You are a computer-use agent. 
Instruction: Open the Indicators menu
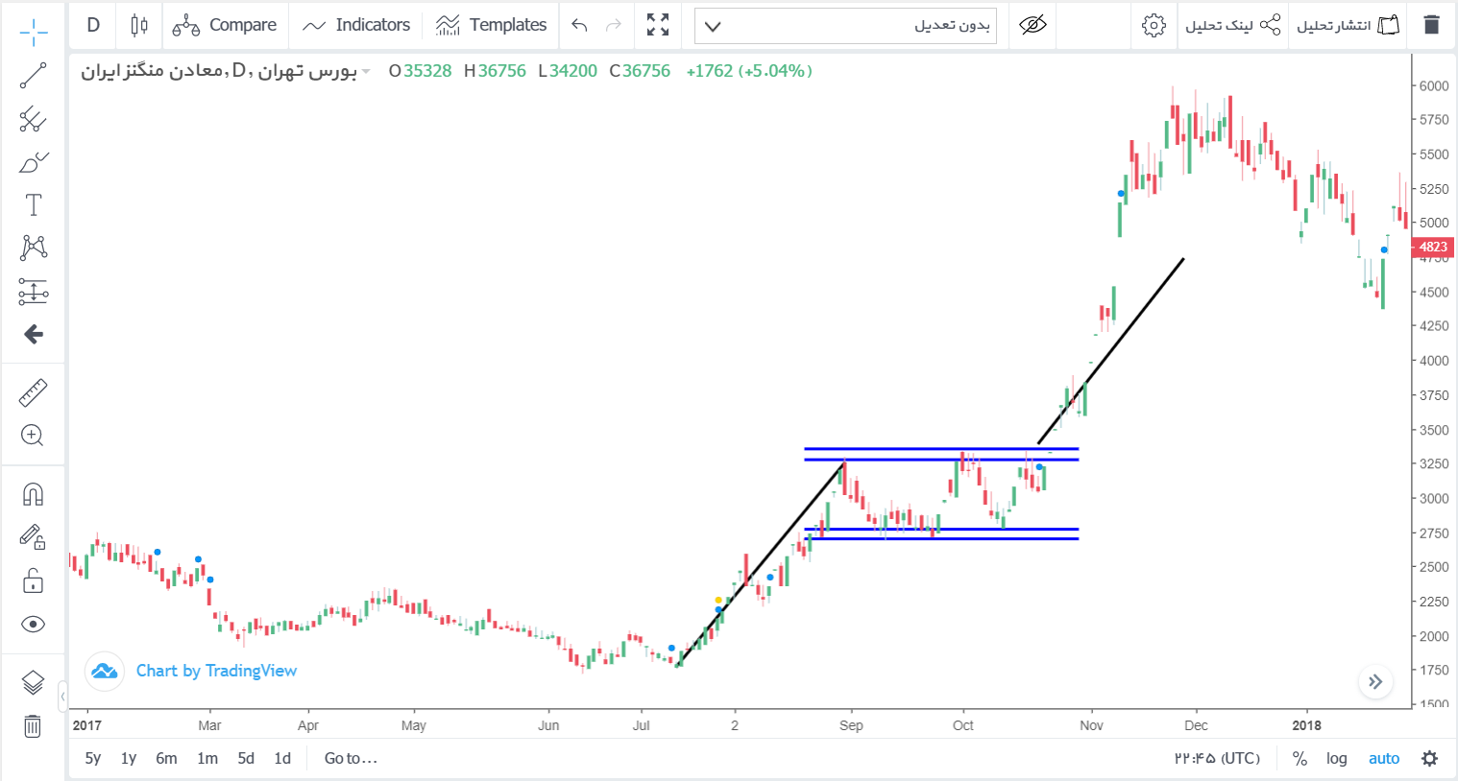[356, 25]
